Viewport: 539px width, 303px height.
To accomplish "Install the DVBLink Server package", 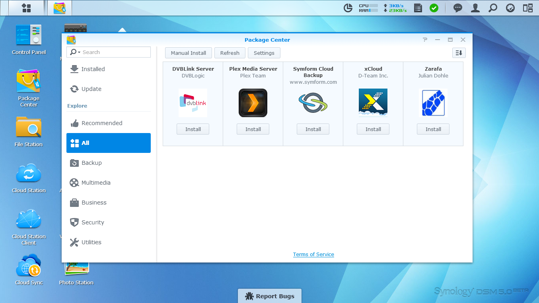I will 193,129.
